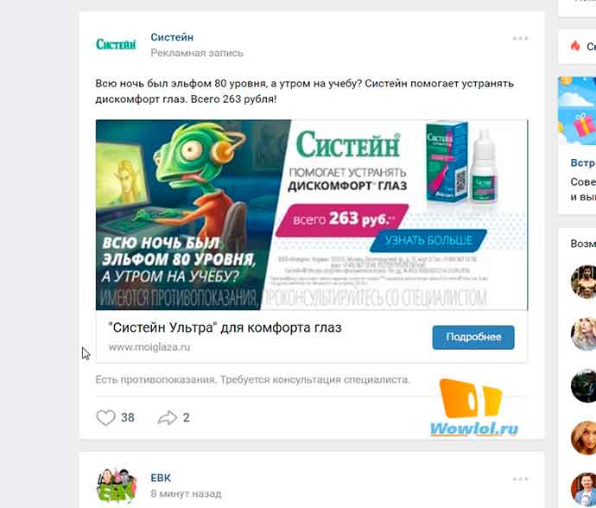Click "Систейн Ультра" для комфорта глаз title
596x508 pixels.
click(225, 327)
